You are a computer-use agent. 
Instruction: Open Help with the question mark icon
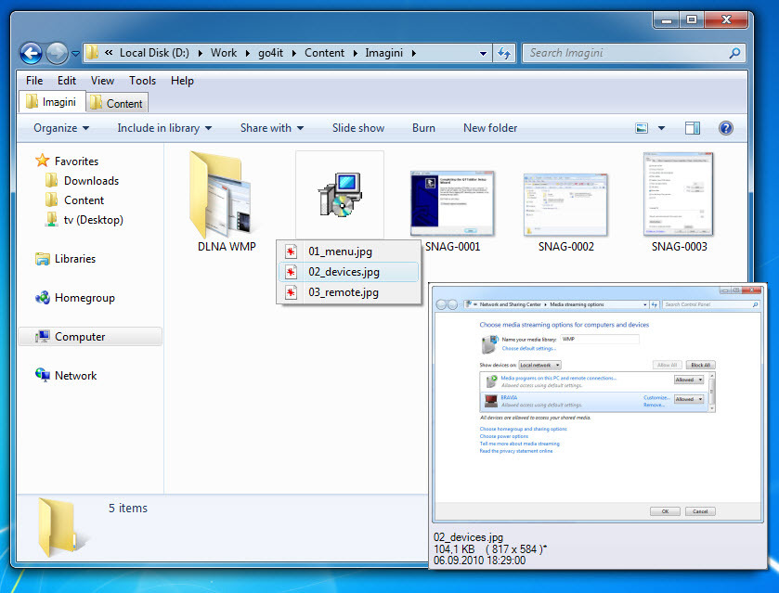point(725,128)
